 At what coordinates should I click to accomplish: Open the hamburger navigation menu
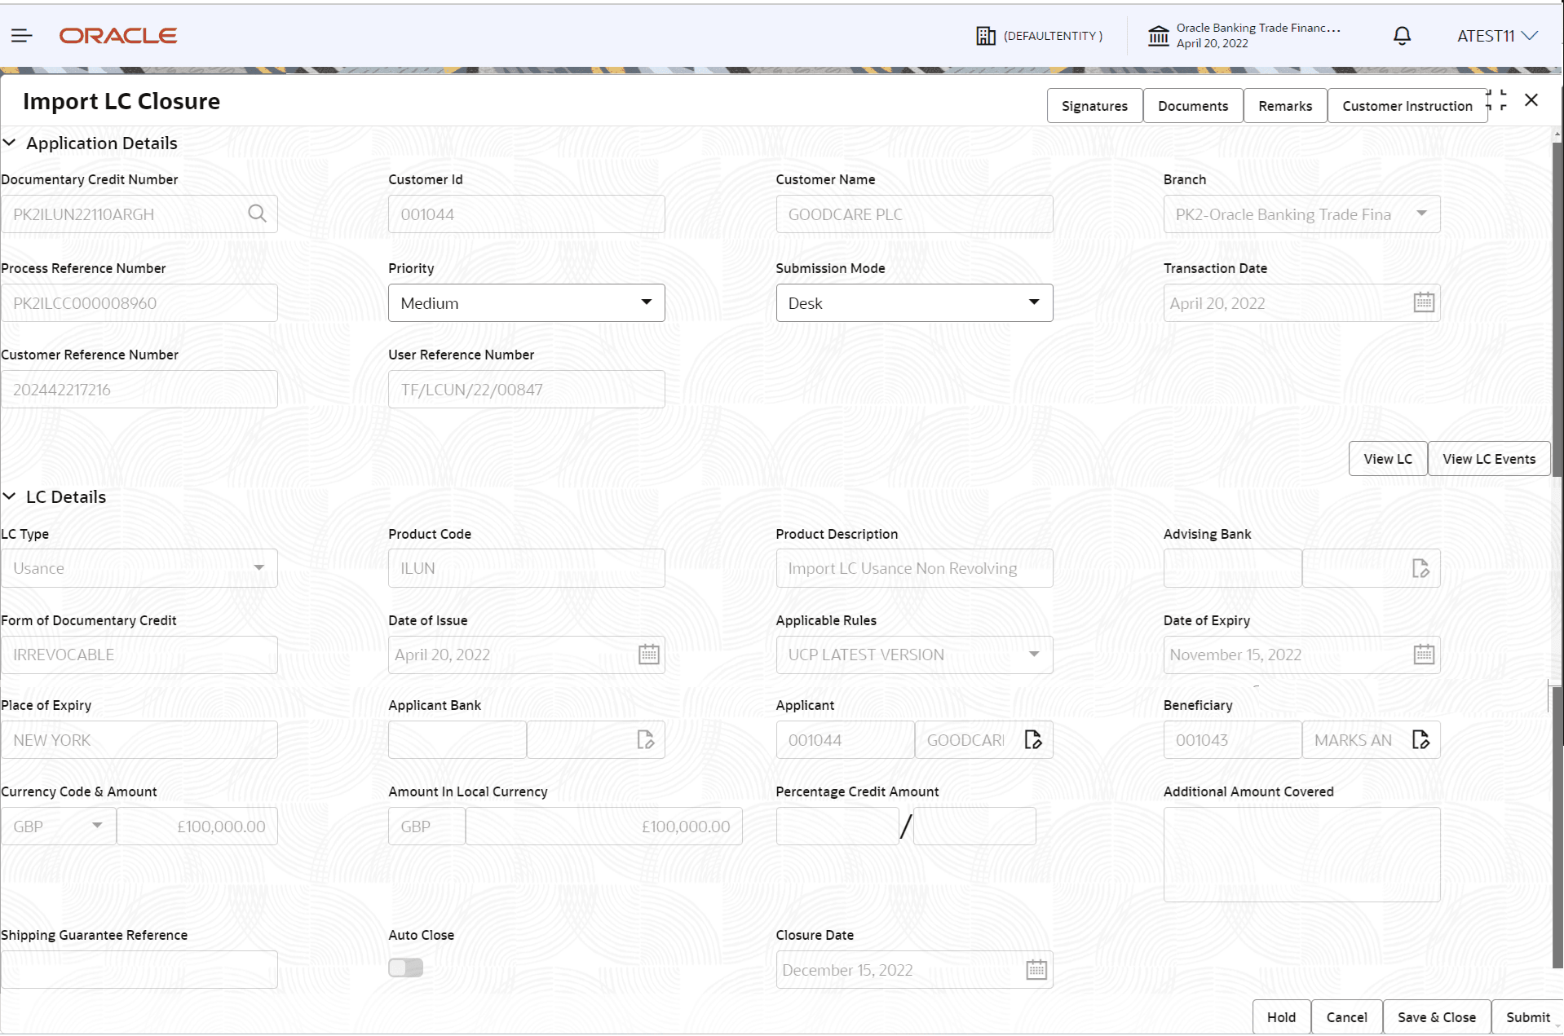tap(22, 35)
